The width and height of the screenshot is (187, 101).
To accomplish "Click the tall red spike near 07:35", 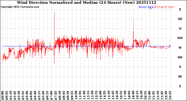I will point(54,38).
